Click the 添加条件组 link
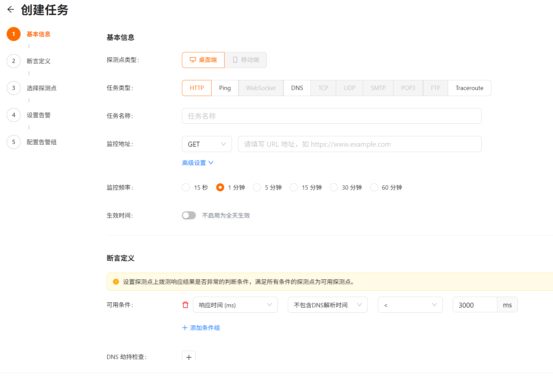The height and width of the screenshot is (376, 553). pyautogui.click(x=201, y=328)
